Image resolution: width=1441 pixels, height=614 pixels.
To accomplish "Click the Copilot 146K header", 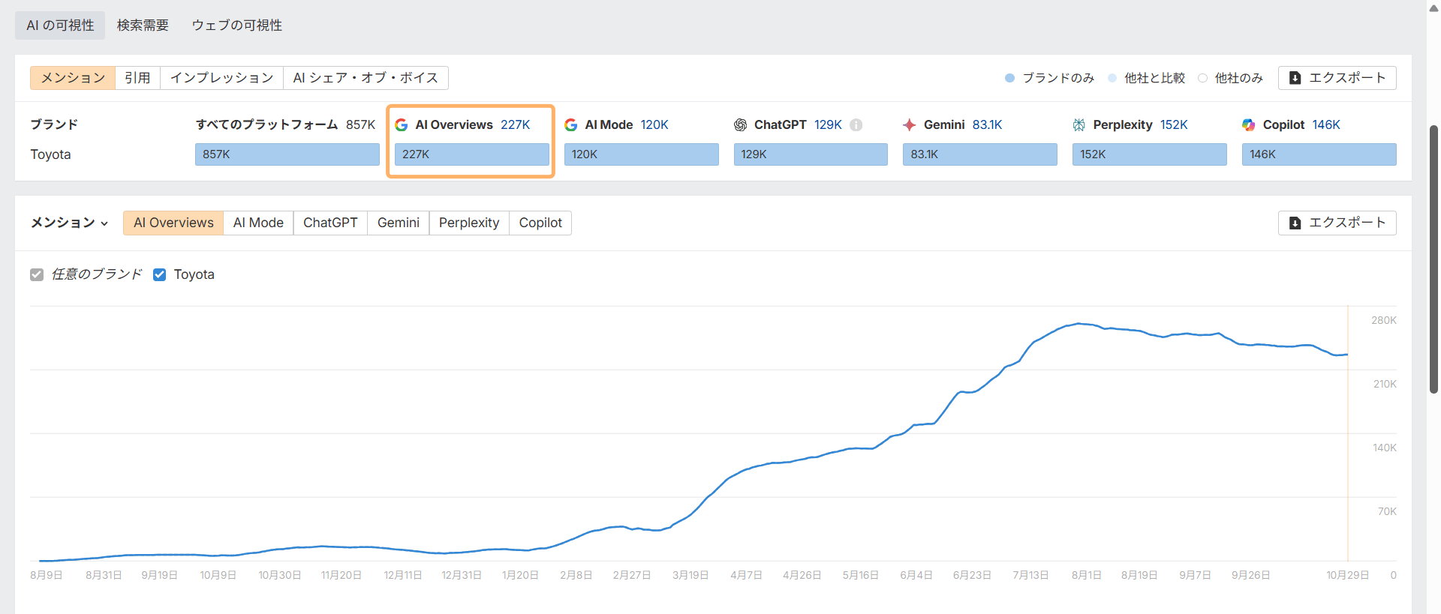I will click(1292, 125).
